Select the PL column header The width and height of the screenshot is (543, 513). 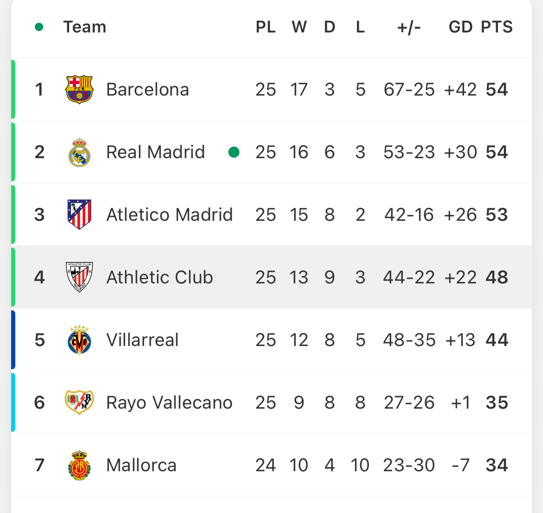265,27
